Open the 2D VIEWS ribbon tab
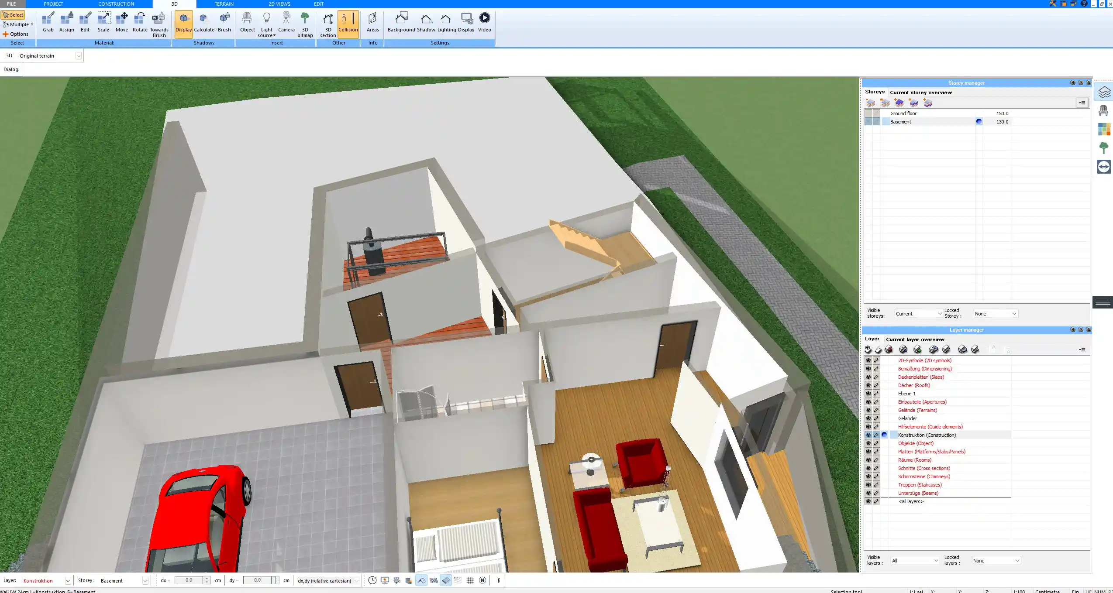1113x593 pixels. point(279,4)
